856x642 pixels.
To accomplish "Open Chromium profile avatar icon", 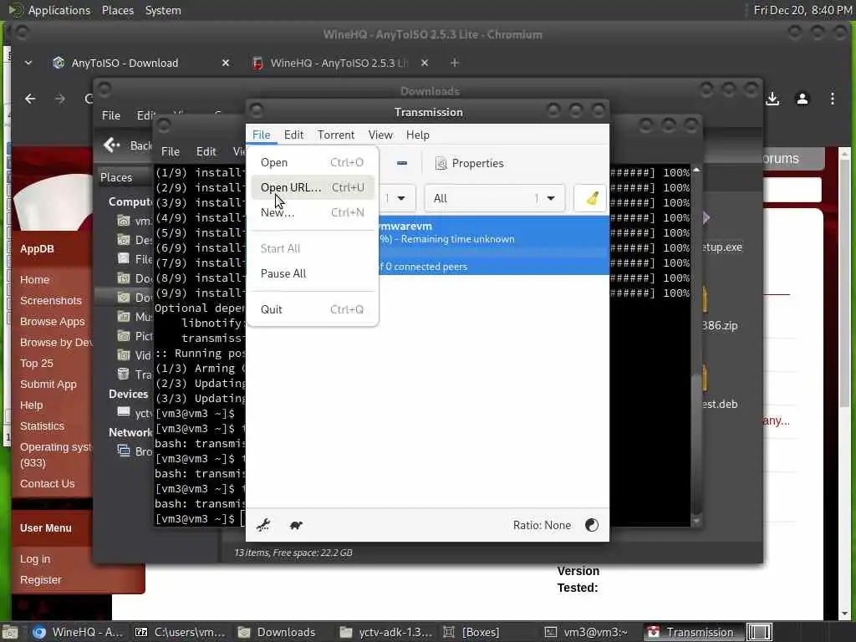I will coord(802,99).
